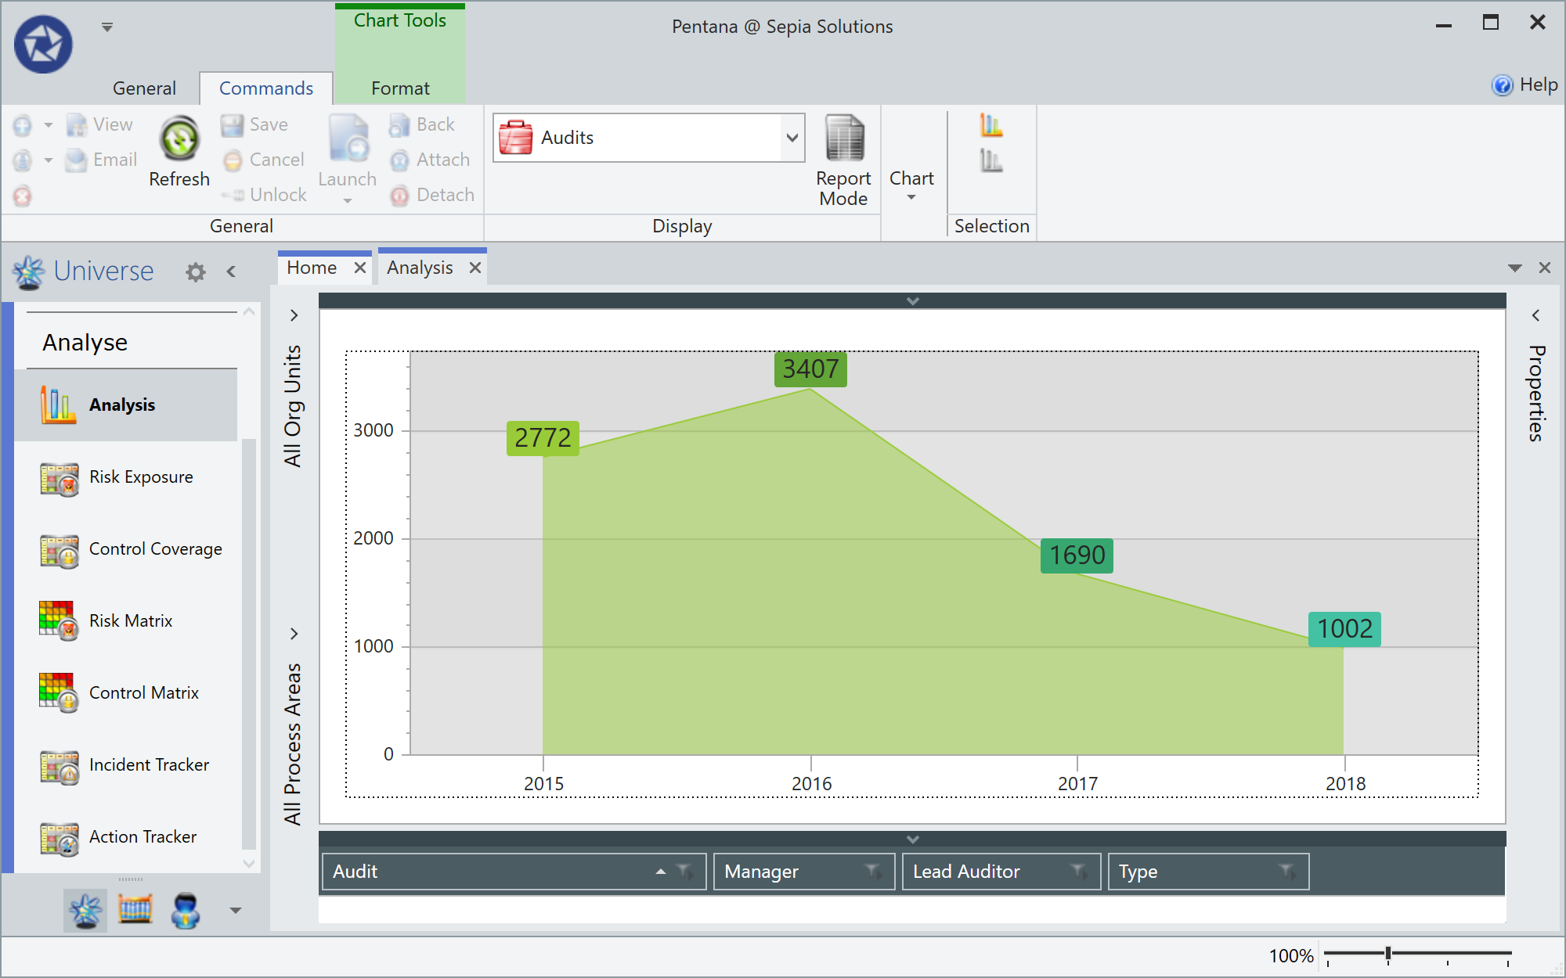Expand the All Org Units panel

294,315
